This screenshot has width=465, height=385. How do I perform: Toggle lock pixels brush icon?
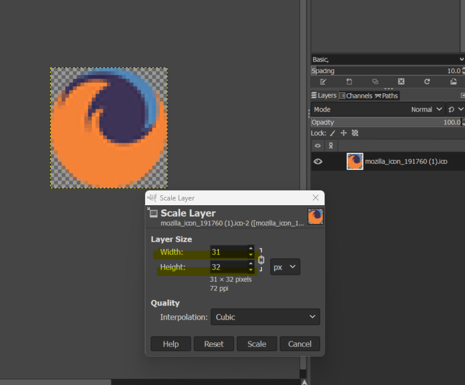pos(332,133)
